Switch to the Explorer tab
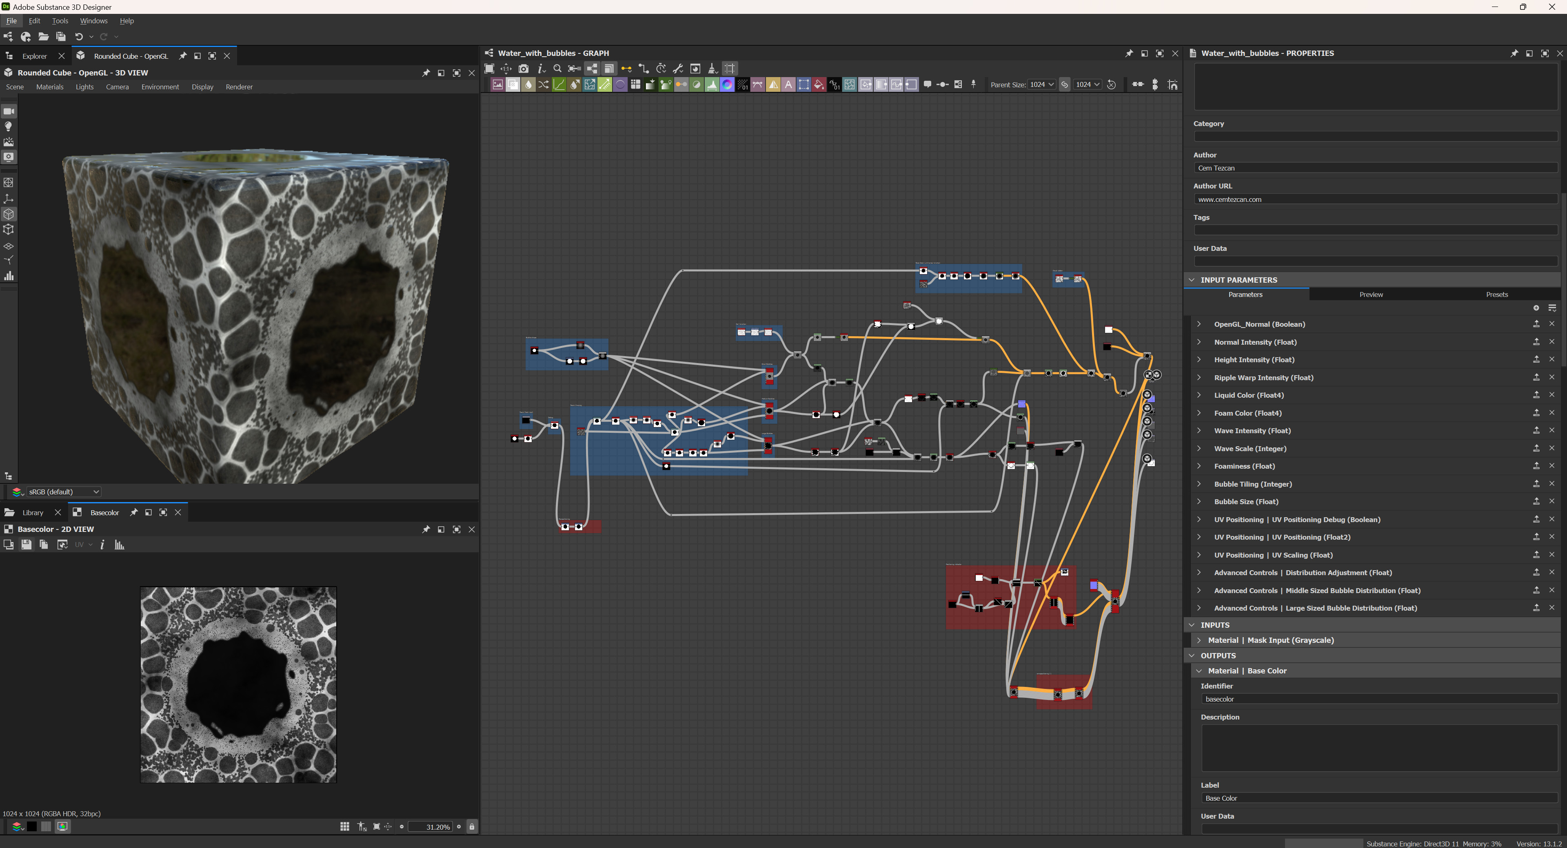Screen dimensions: 1567x848 click(x=35, y=56)
